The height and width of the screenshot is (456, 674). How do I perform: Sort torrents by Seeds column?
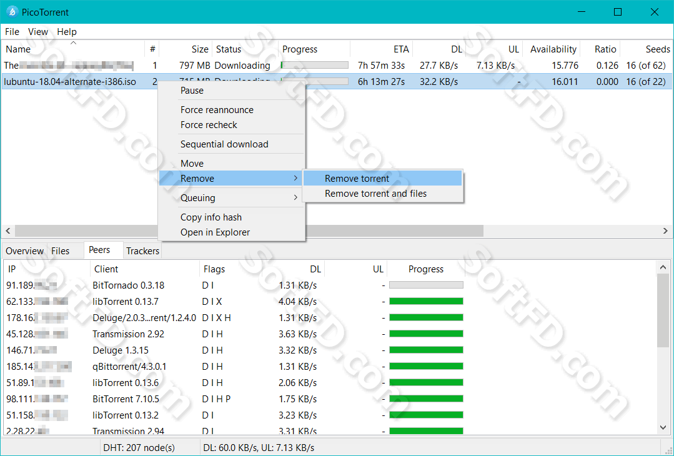[646, 49]
